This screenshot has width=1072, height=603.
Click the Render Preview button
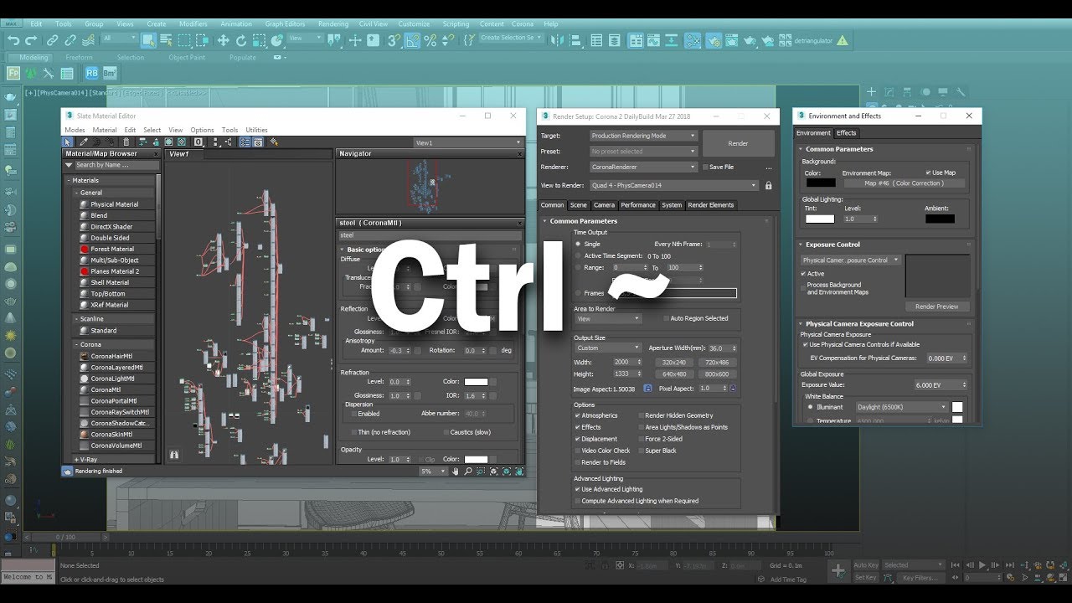coord(936,307)
